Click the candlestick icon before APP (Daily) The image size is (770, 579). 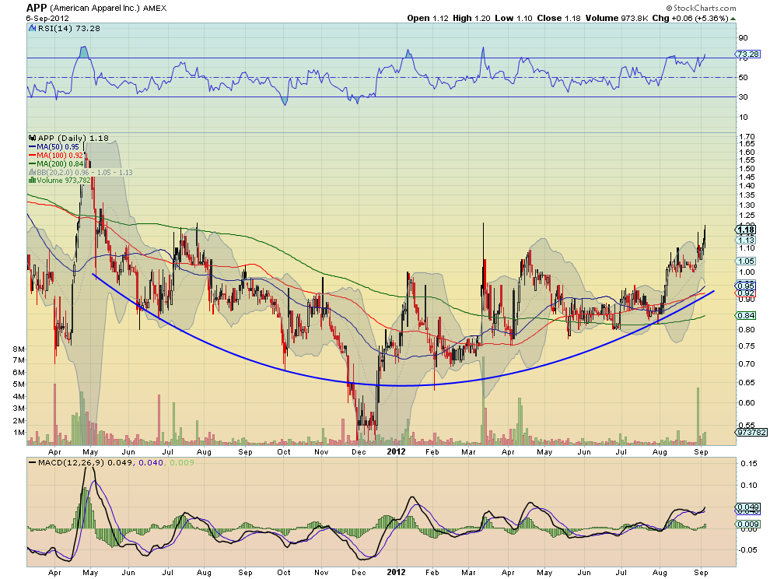click(x=33, y=138)
